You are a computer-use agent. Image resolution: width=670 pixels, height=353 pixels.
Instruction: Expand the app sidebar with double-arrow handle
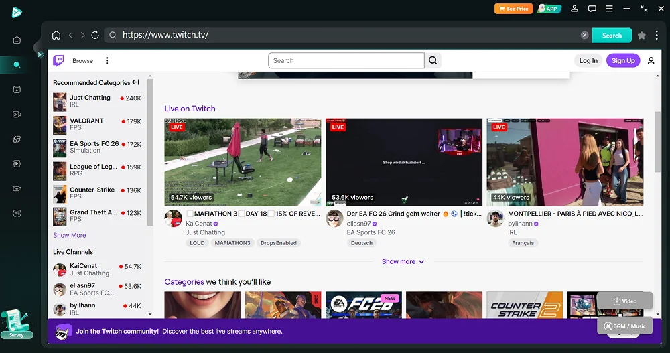(x=40, y=54)
